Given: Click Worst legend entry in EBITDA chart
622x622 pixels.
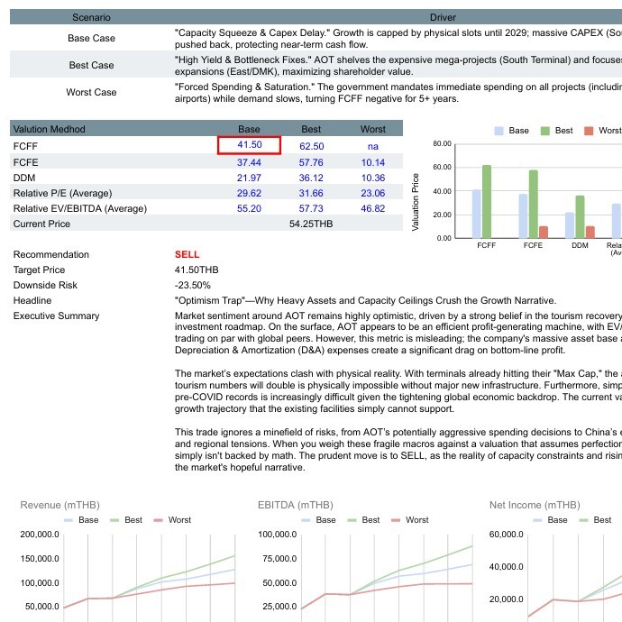Looking at the screenshot, I should (410, 519).
